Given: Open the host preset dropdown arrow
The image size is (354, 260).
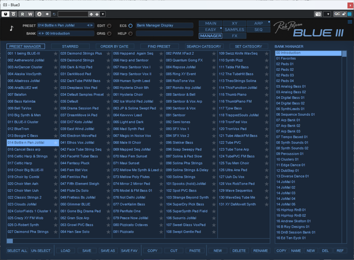Looking at the screenshot, I should [x=103, y=14].
